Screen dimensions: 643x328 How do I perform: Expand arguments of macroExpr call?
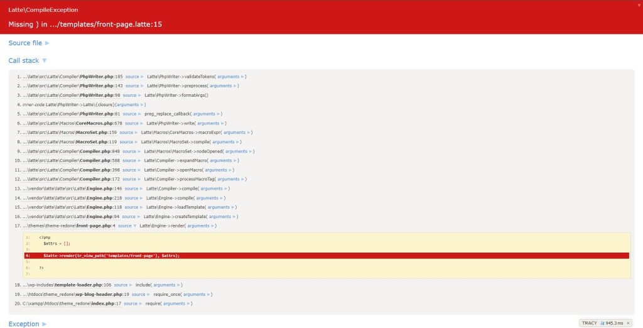point(237,133)
